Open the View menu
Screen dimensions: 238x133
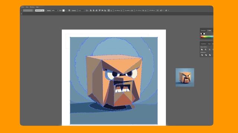27,7
